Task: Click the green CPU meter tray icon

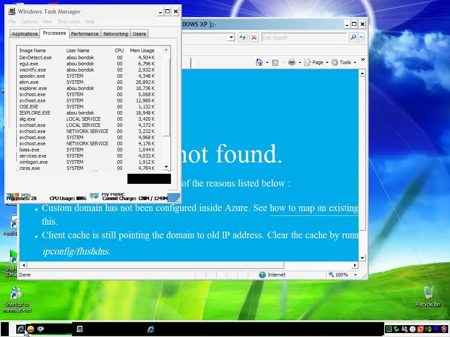Action: click(x=388, y=329)
